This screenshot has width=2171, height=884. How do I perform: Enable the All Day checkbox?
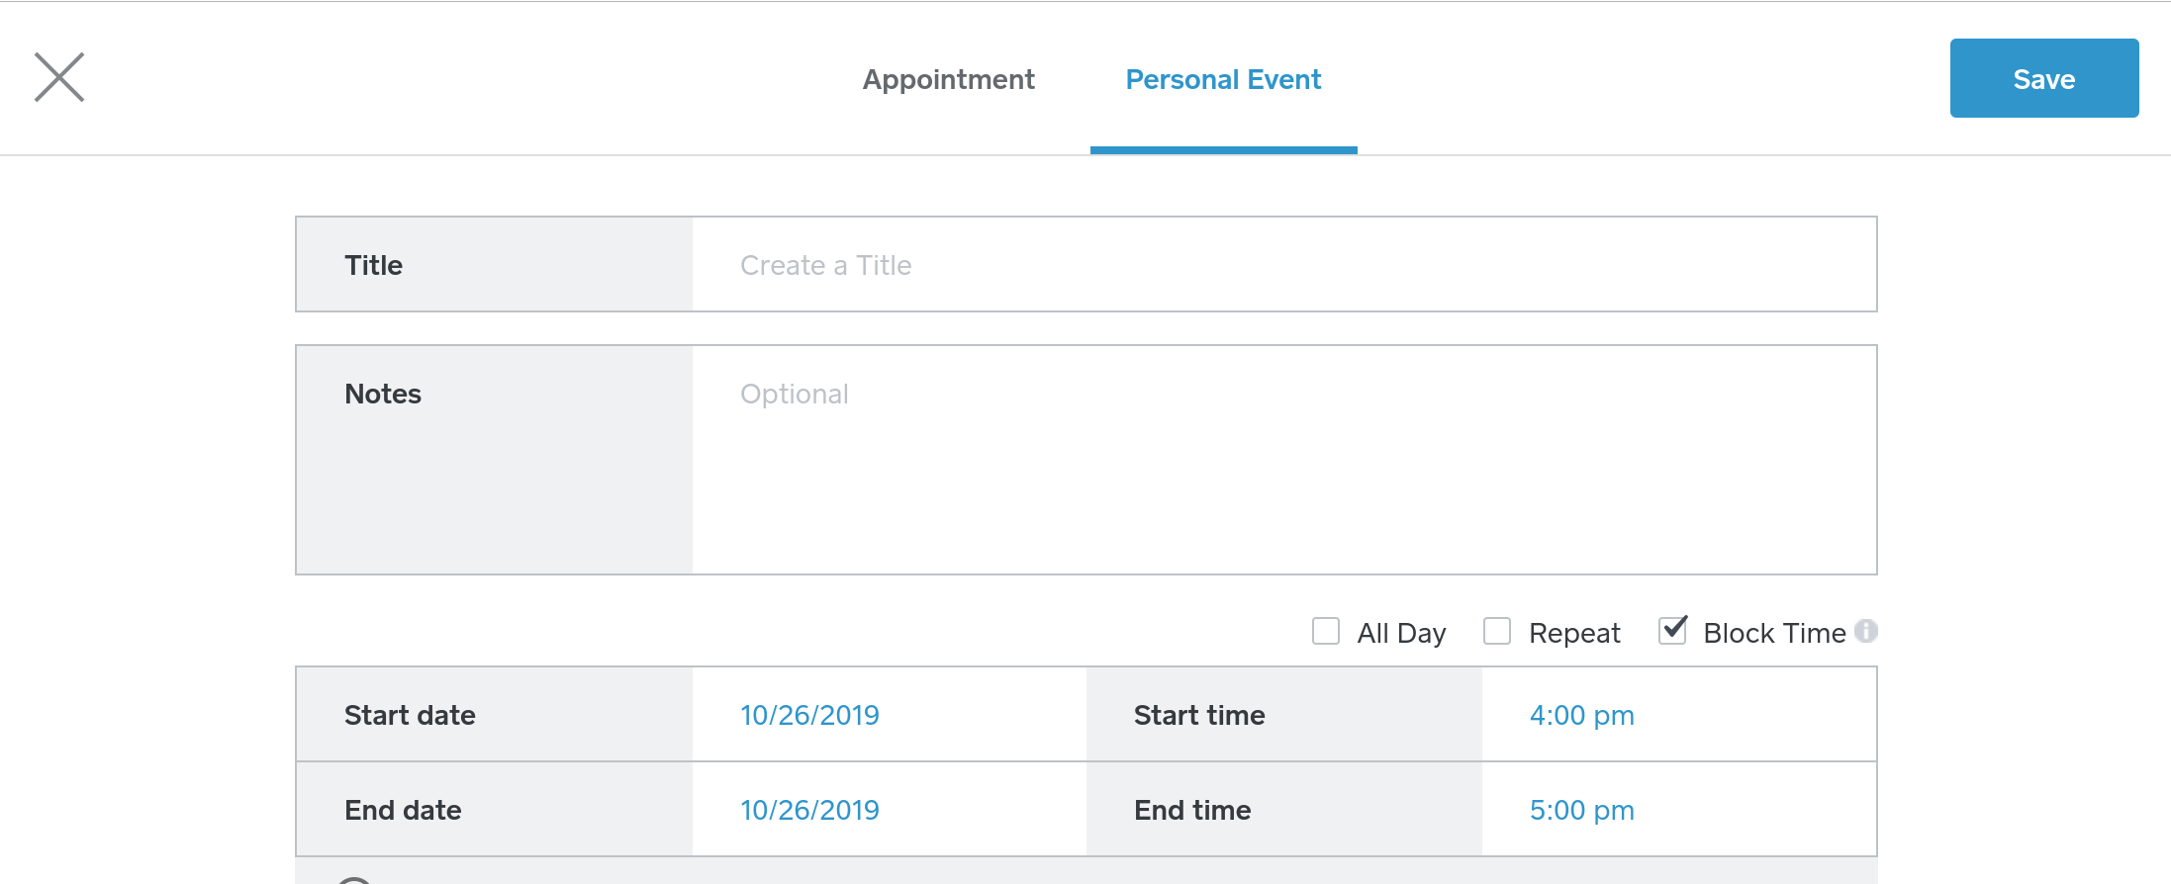(1326, 631)
